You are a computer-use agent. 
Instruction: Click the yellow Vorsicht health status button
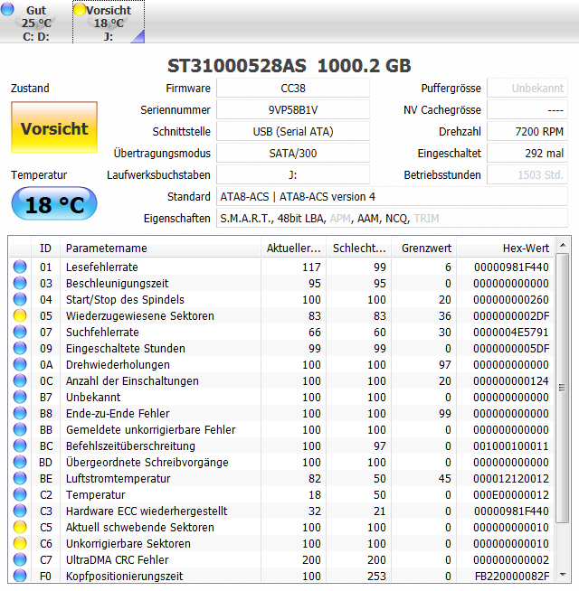click(54, 127)
